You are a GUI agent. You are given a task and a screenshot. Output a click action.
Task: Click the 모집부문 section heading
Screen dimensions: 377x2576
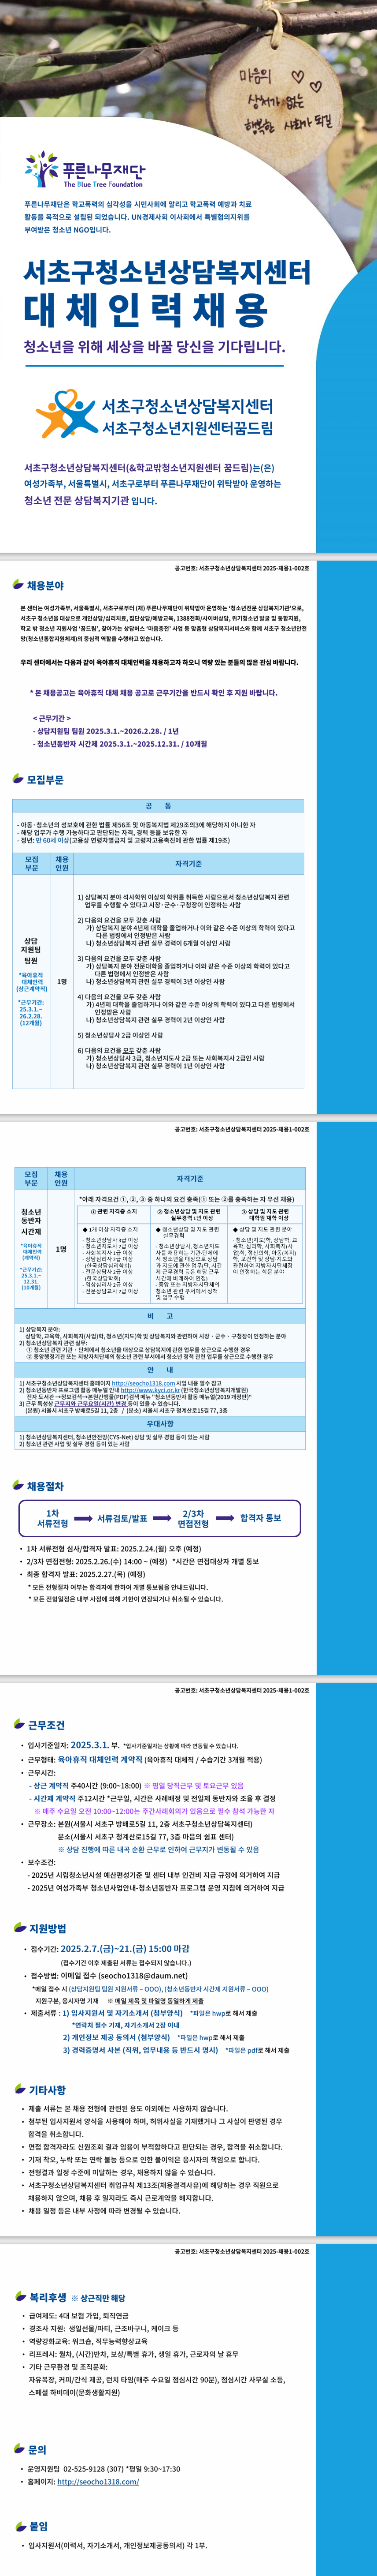[45, 780]
